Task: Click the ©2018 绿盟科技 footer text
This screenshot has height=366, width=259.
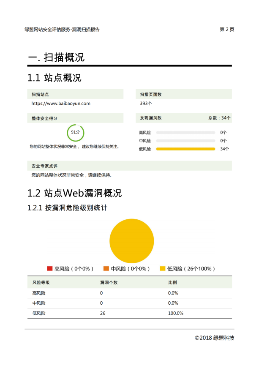Action: point(214,338)
